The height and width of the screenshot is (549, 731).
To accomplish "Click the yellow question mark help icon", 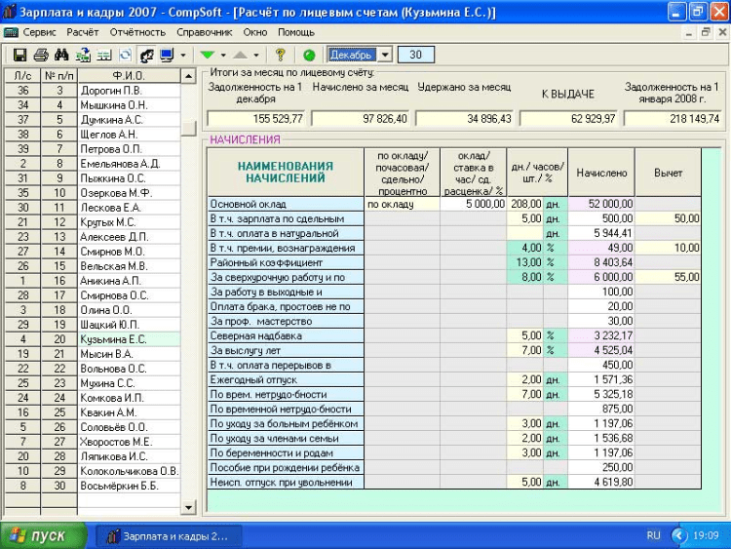I will pyautogui.click(x=280, y=55).
